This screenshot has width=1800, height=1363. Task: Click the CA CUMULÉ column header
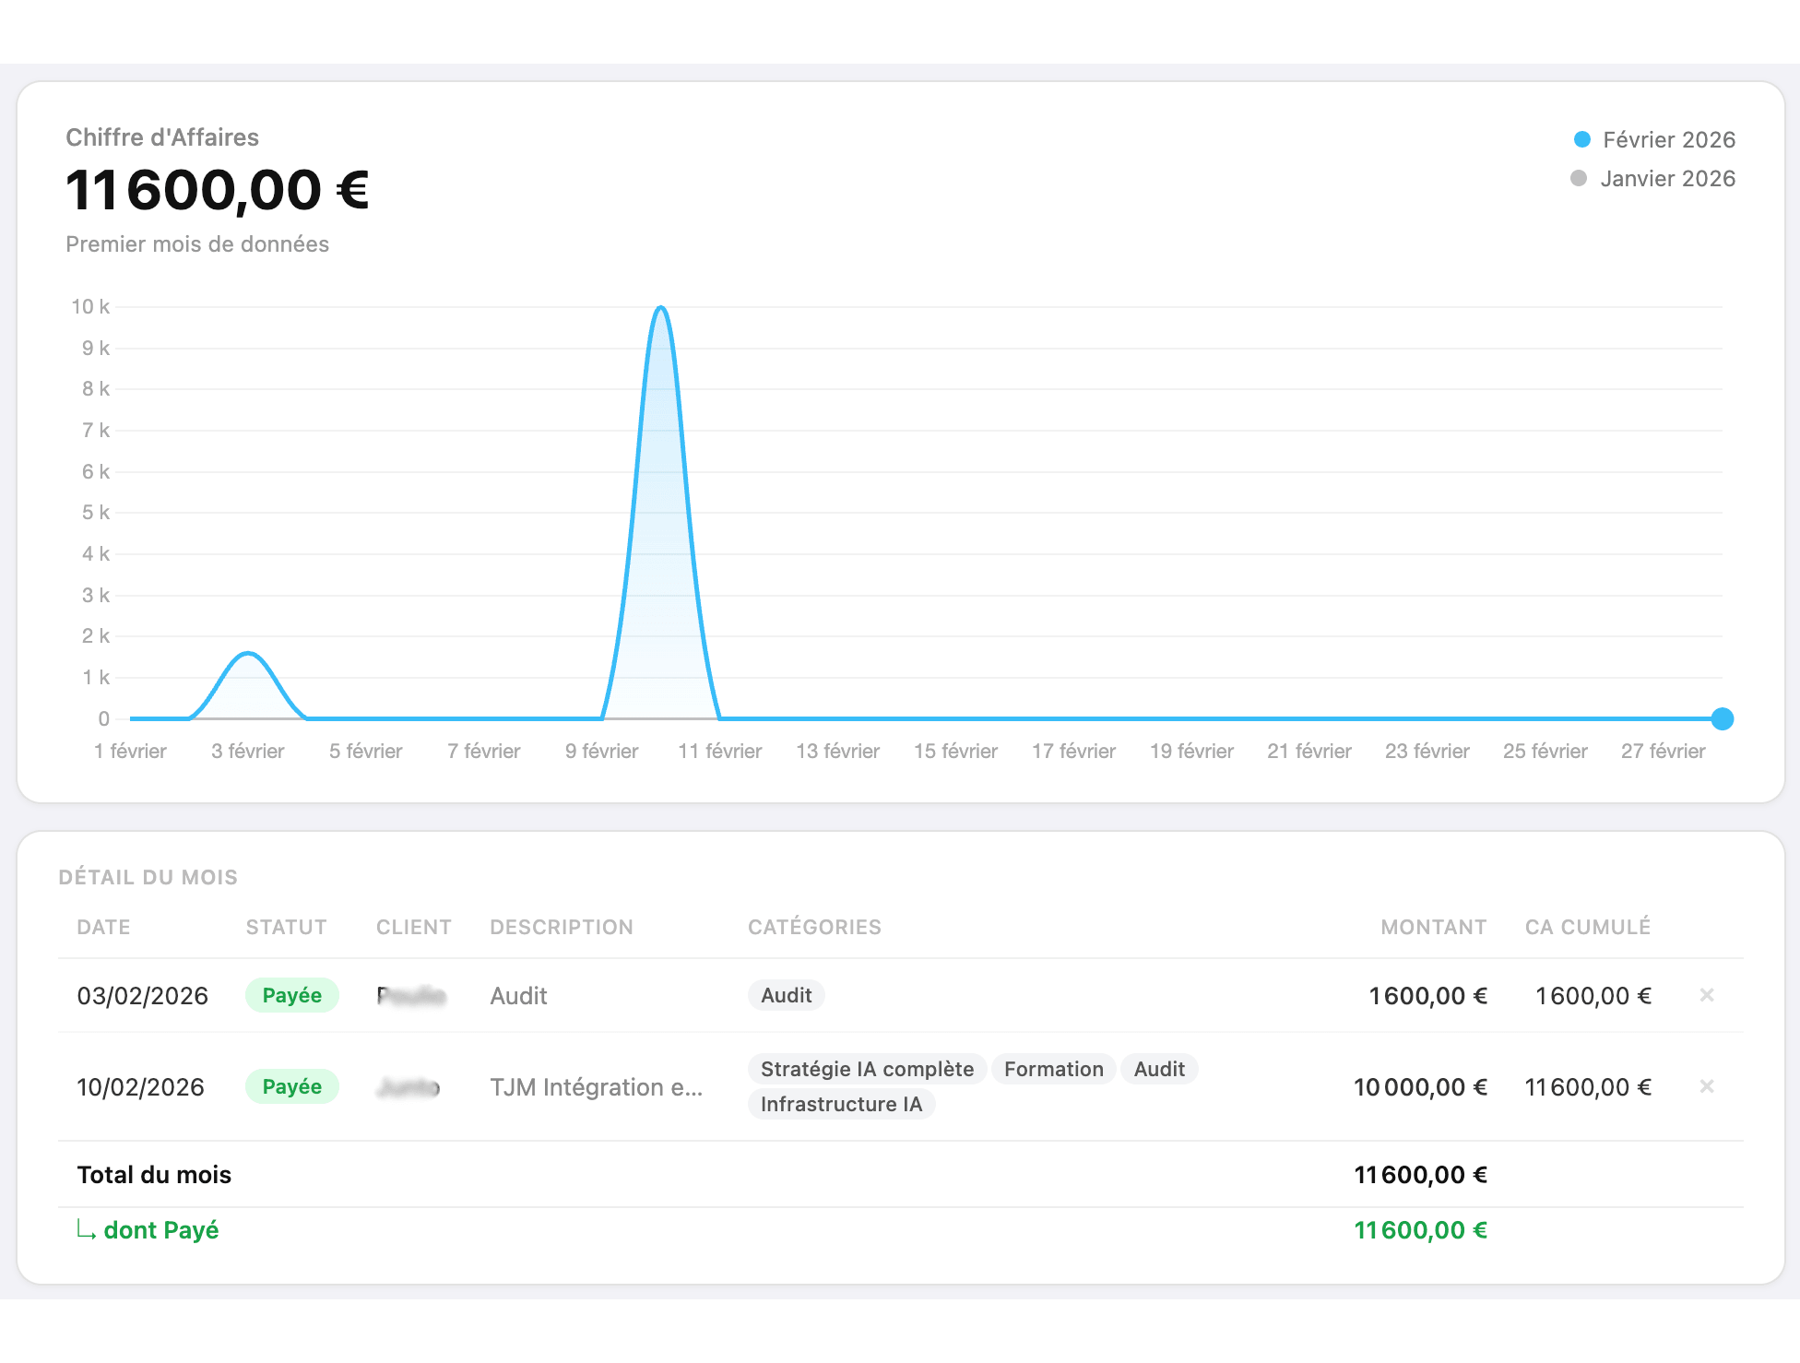coord(1587,927)
